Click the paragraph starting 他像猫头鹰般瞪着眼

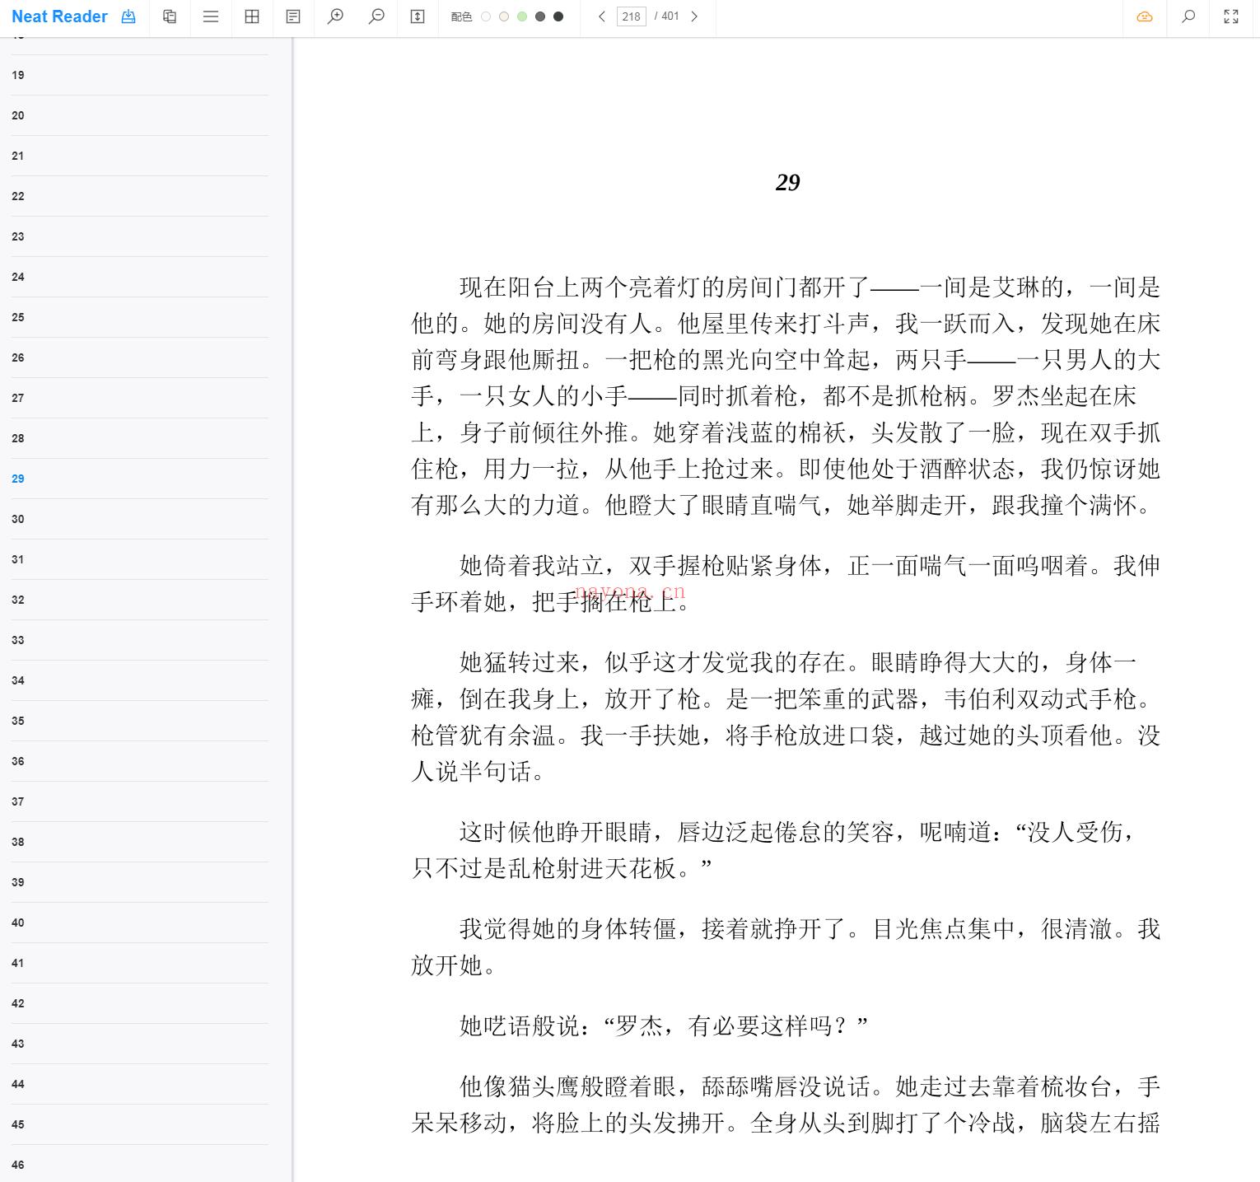coord(786,1104)
